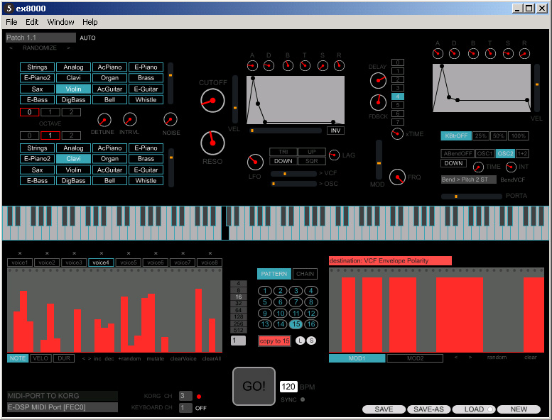
Task: Adjust the DETUNE knob
Action: [104, 120]
